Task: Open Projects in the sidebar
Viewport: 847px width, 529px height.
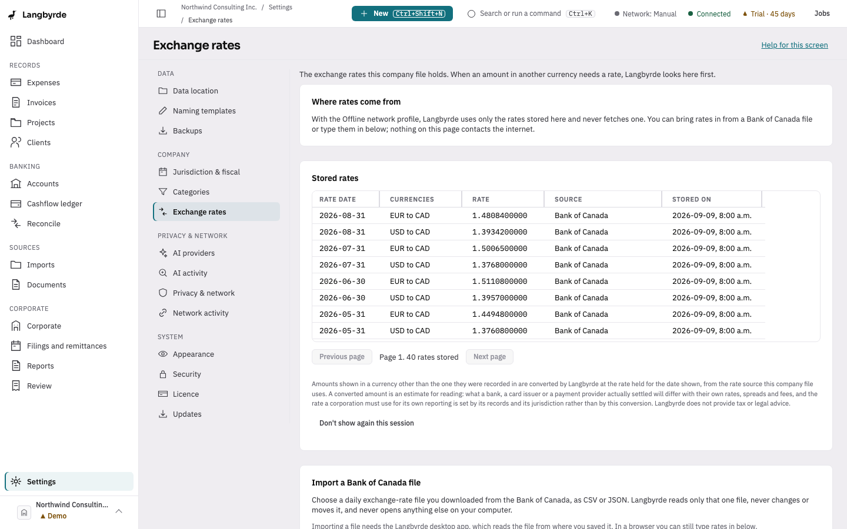Action: 69,123
